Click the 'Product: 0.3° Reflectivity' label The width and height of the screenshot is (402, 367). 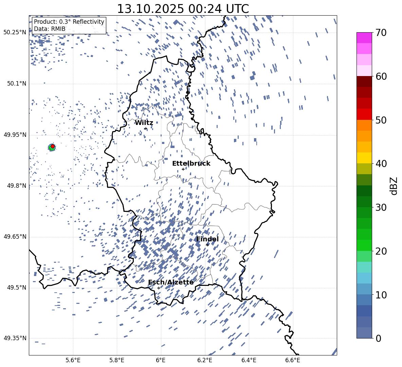pos(69,22)
